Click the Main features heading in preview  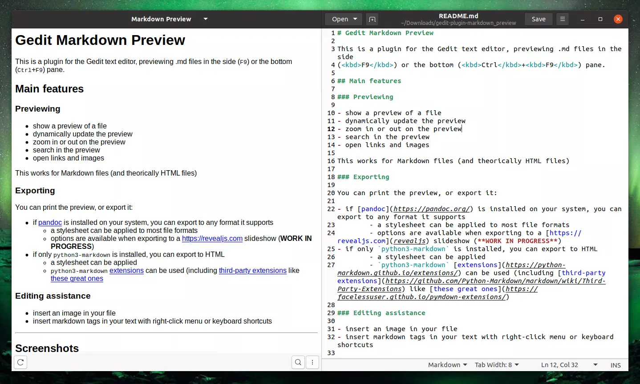49,89
